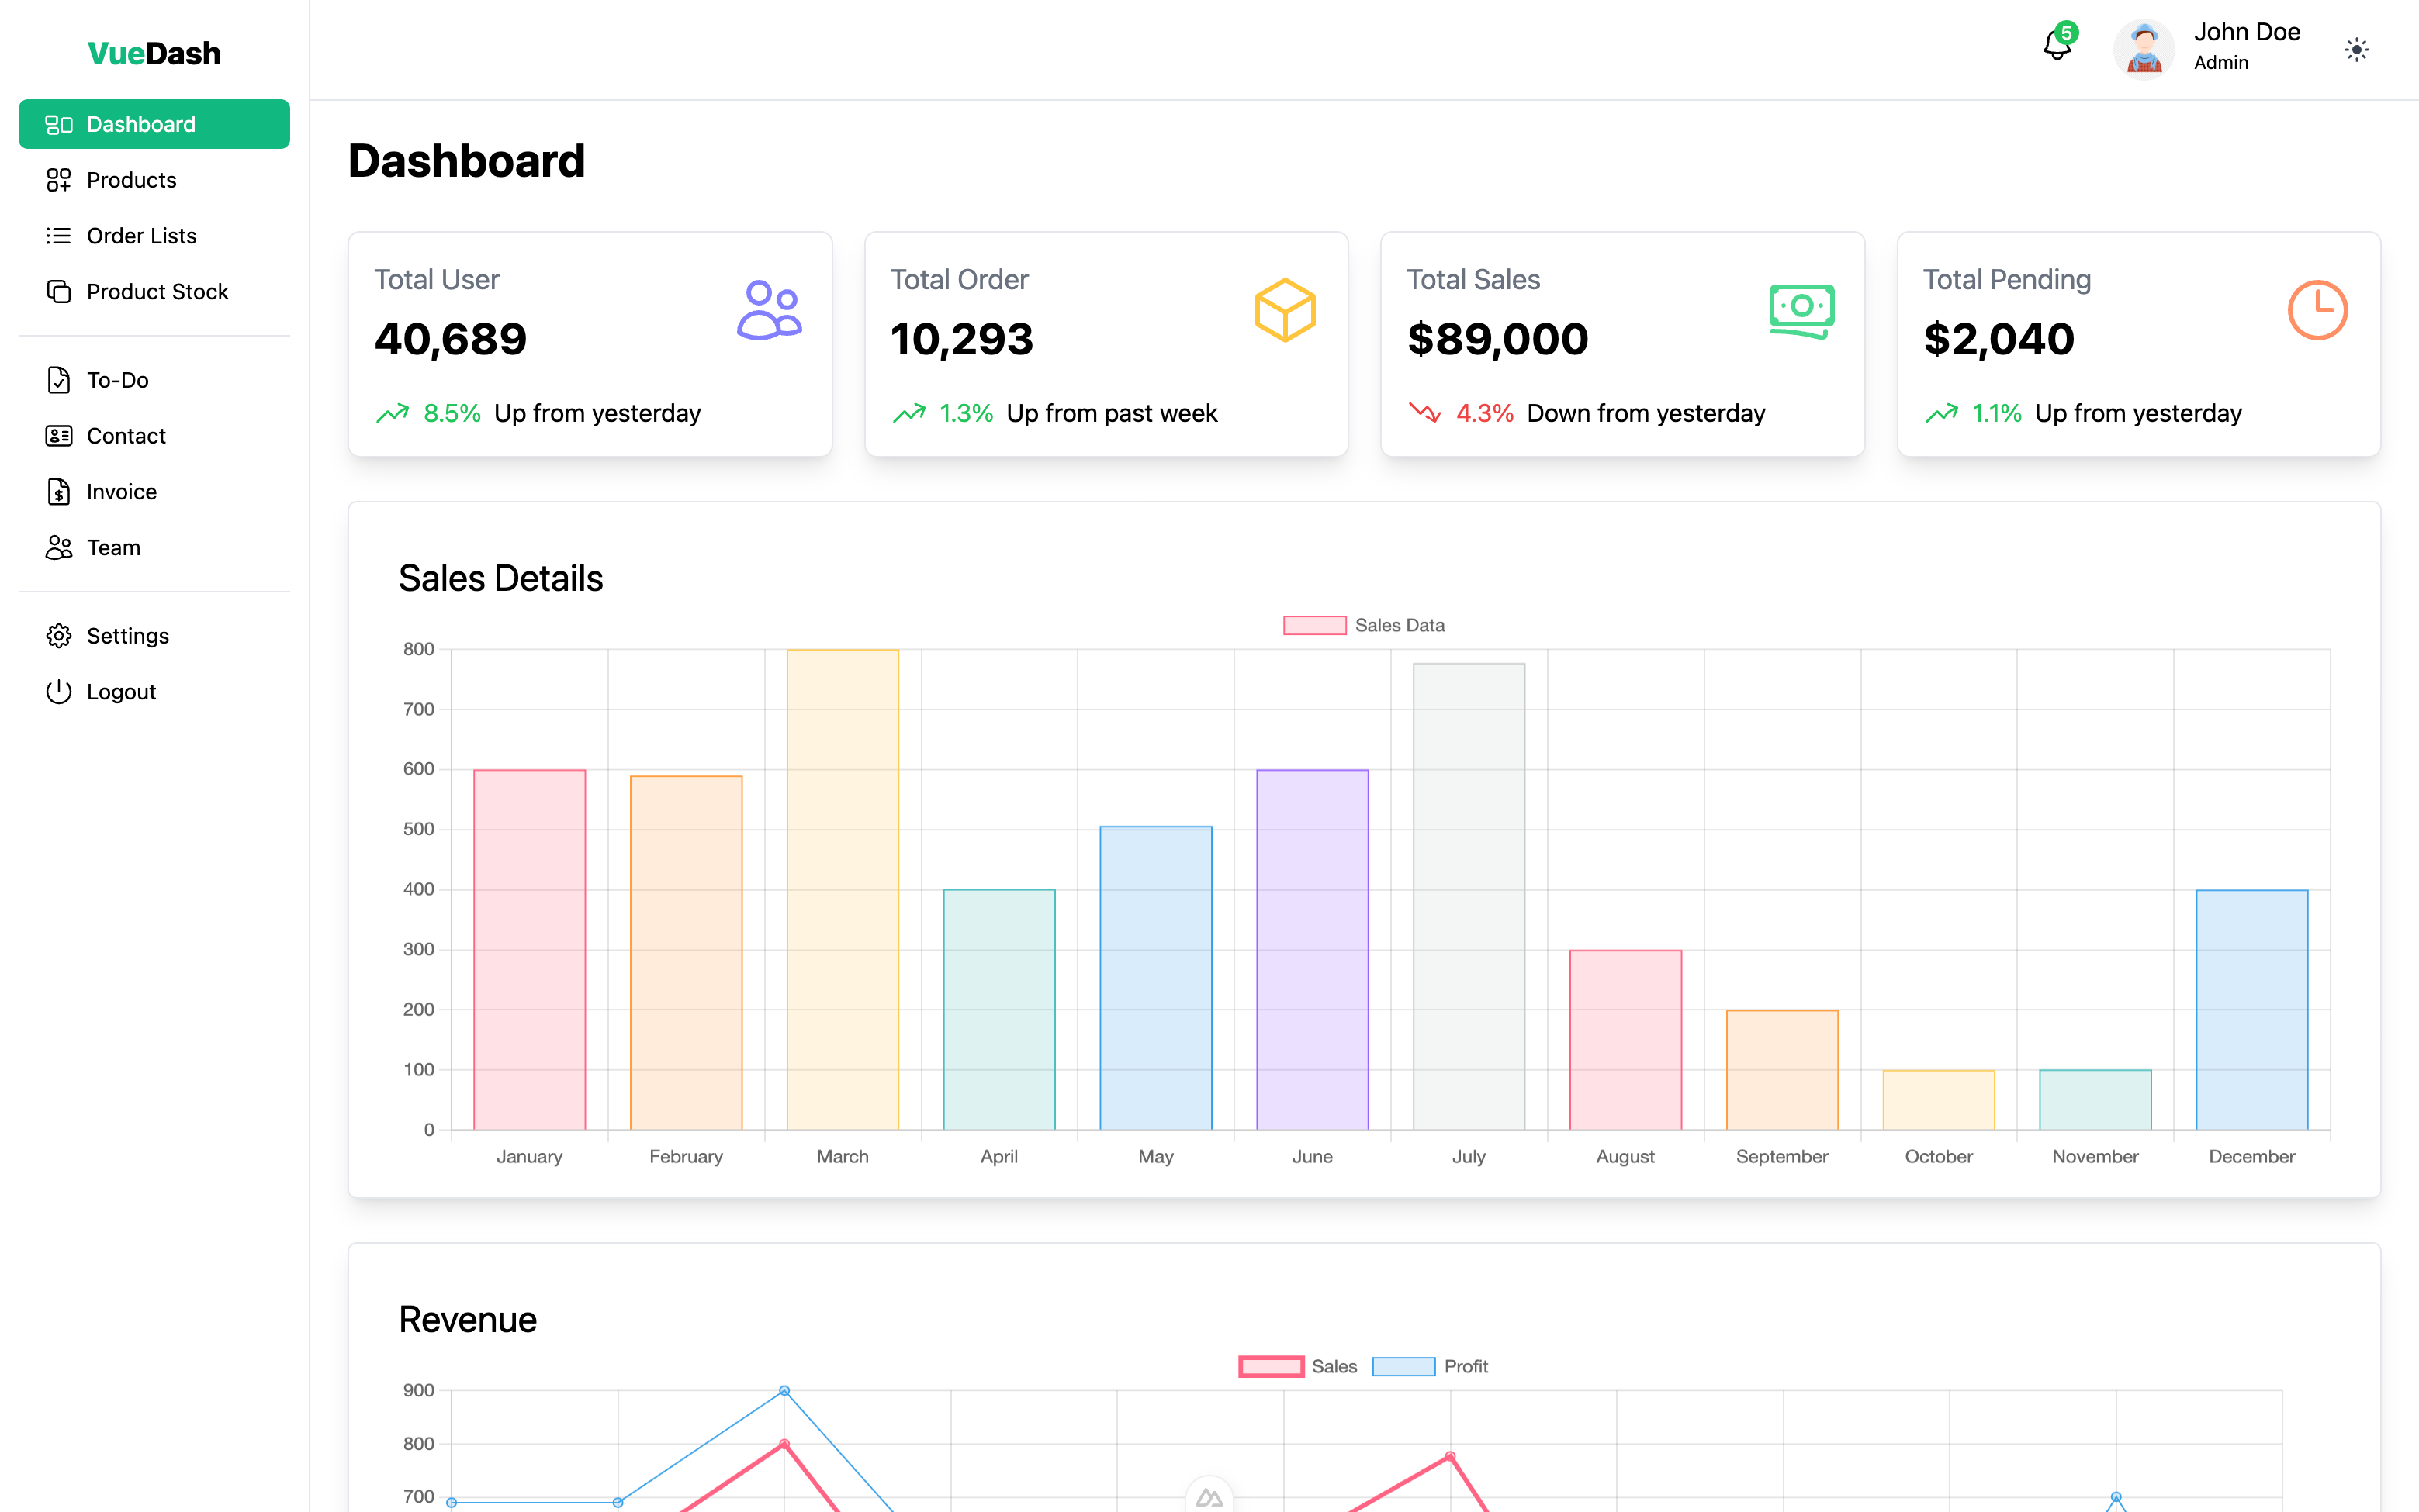Click the Admin role label
This screenshot has width=2419, height=1512.
[2221, 63]
